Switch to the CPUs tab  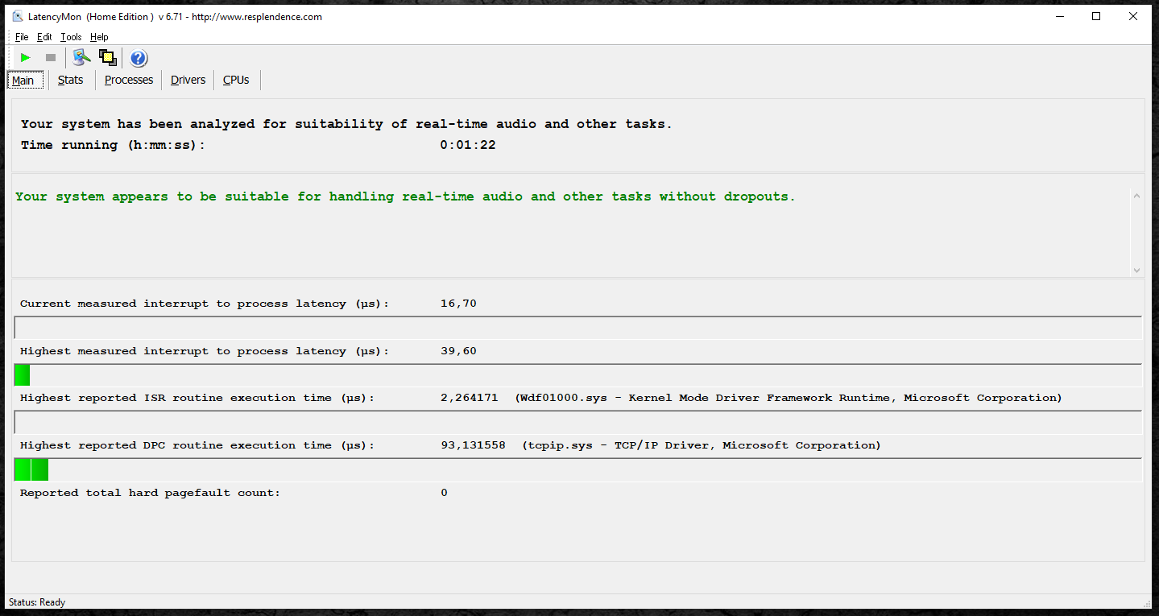pos(236,80)
